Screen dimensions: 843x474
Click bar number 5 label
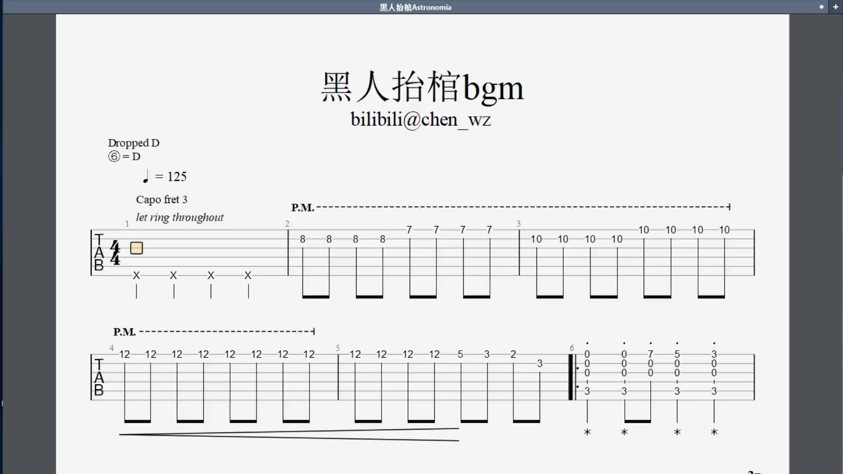(338, 348)
